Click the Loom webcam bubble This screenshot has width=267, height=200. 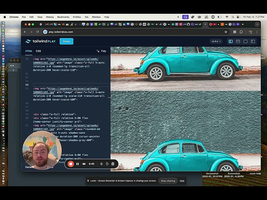point(42,150)
